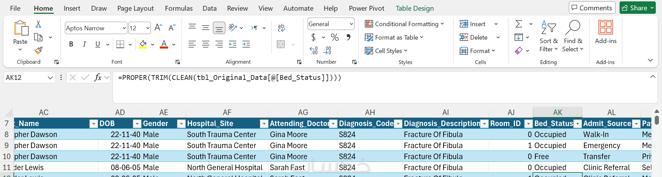The width and height of the screenshot is (662, 177).
Task: Click the Percent Style icon
Action: click(334, 37)
